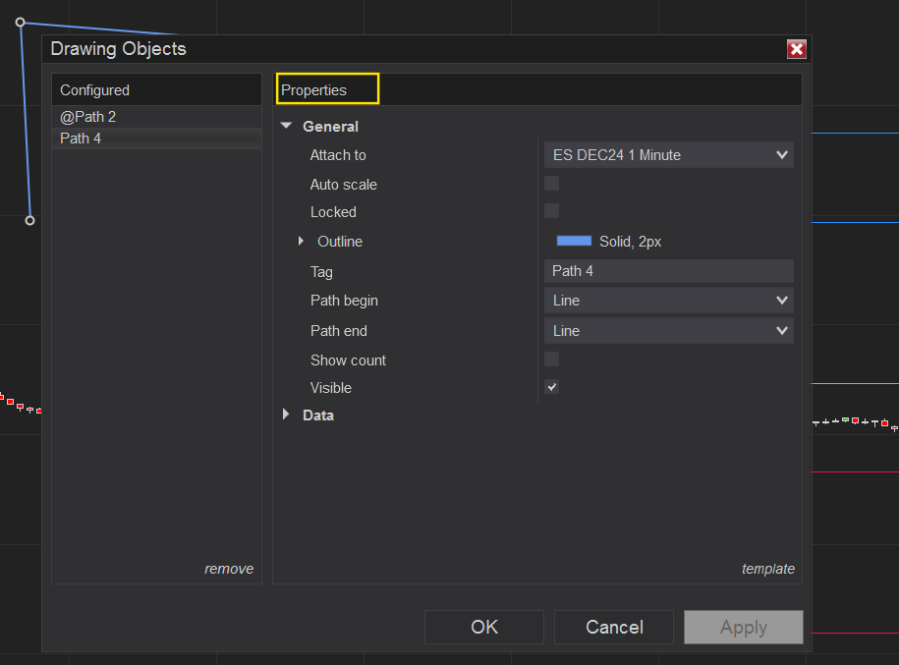Enable the Locked checkbox

(551, 211)
